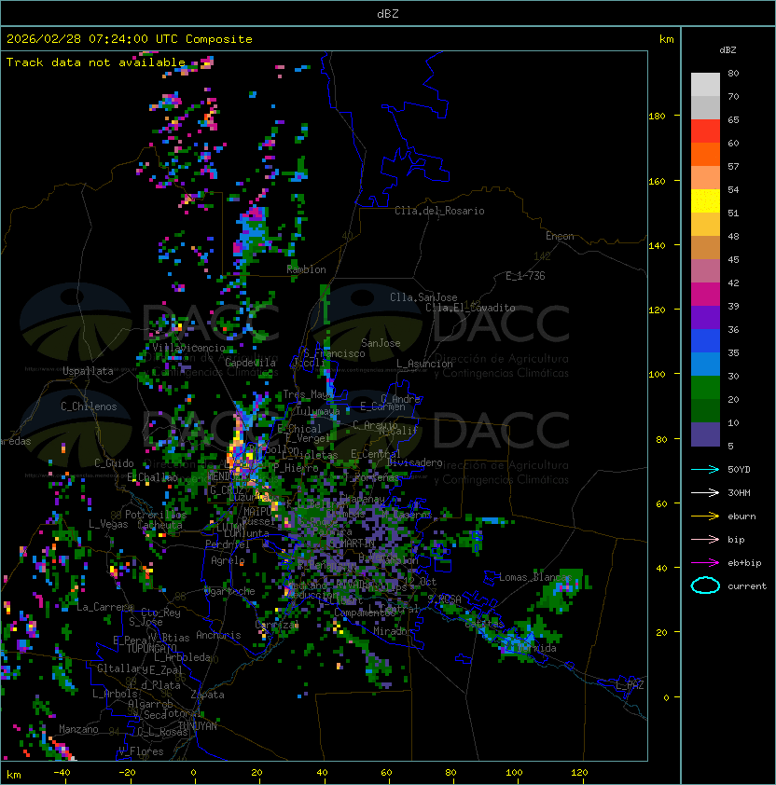Select the orange swatch below 60 dBZ
This screenshot has height=785, width=776.
(705, 154)
